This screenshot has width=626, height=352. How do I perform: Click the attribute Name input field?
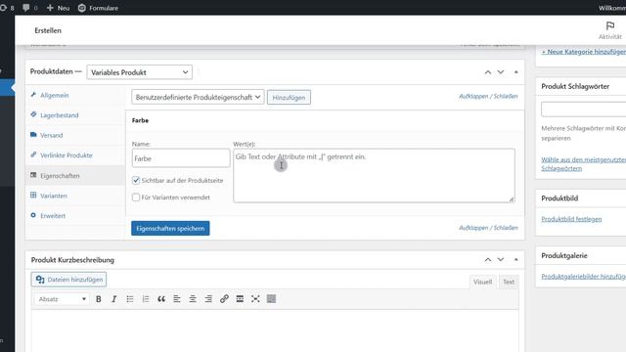point(181,158)
